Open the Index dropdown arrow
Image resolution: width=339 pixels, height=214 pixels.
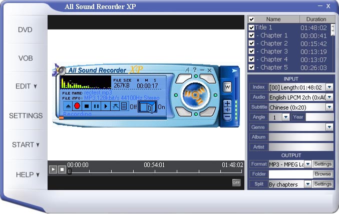[329, 87]
